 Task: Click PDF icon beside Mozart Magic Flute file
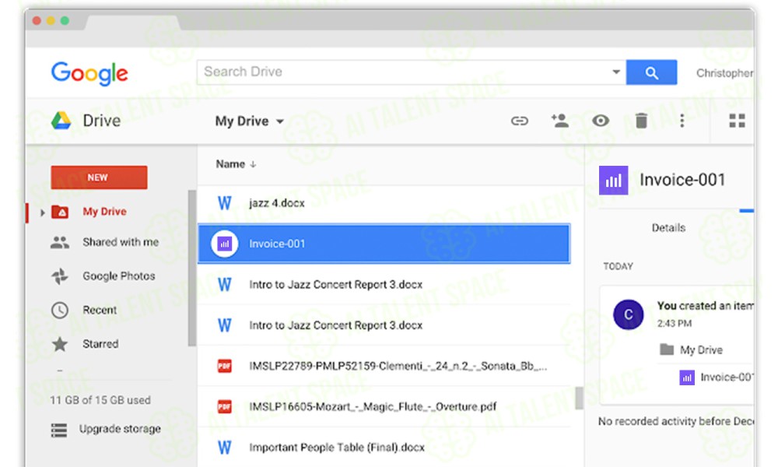click(x=224, y=406)
